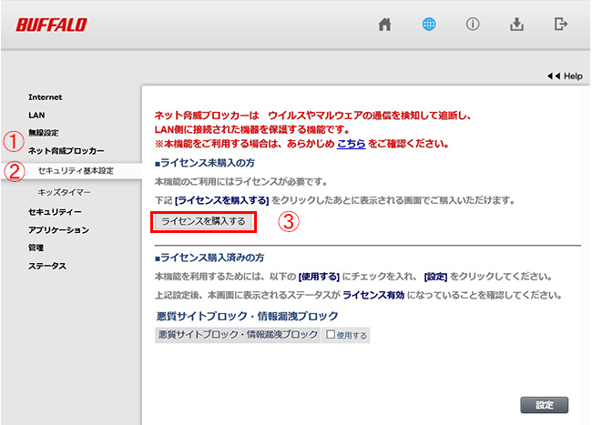Click the Home icon in header
The width and height of the screenshot is (592, 425).
click(384, 25)
